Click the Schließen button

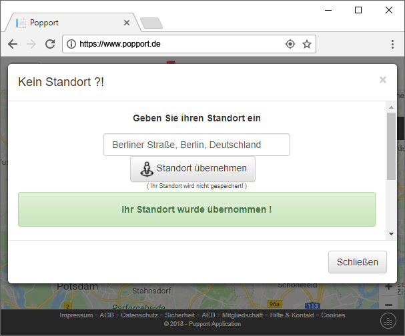357,261
